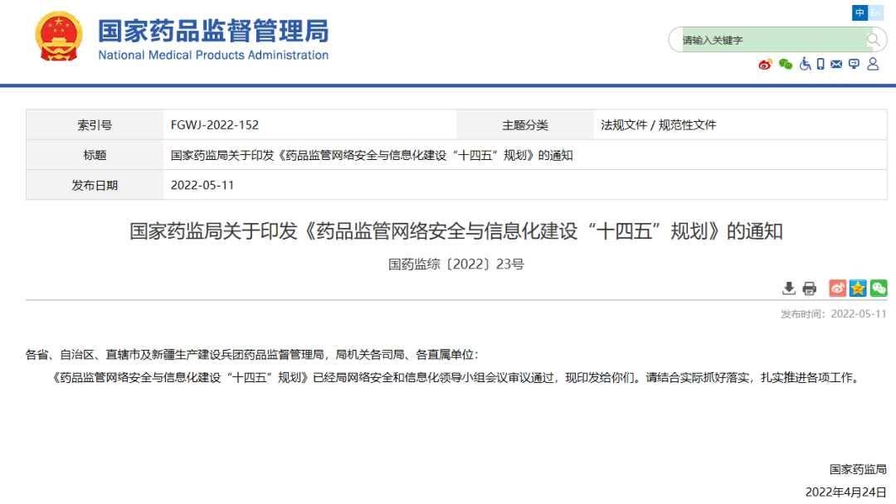
Task: Open the user account icon
Action: point(873,64)
